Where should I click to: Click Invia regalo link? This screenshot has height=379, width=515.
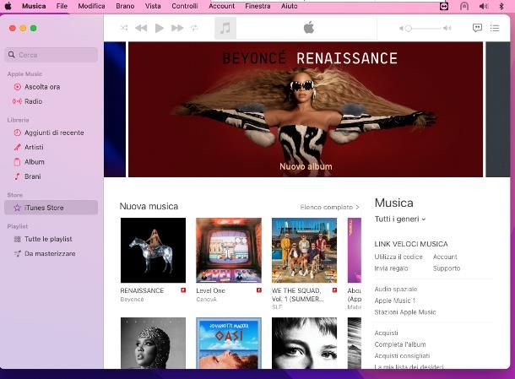click(x=391, y=268)
